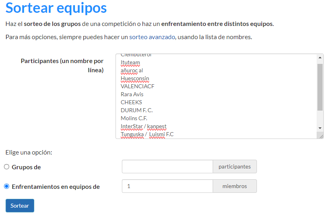Click the Sortear button
Screen dimensions: 327x216
pyautogui.click(x=20, y=206)
